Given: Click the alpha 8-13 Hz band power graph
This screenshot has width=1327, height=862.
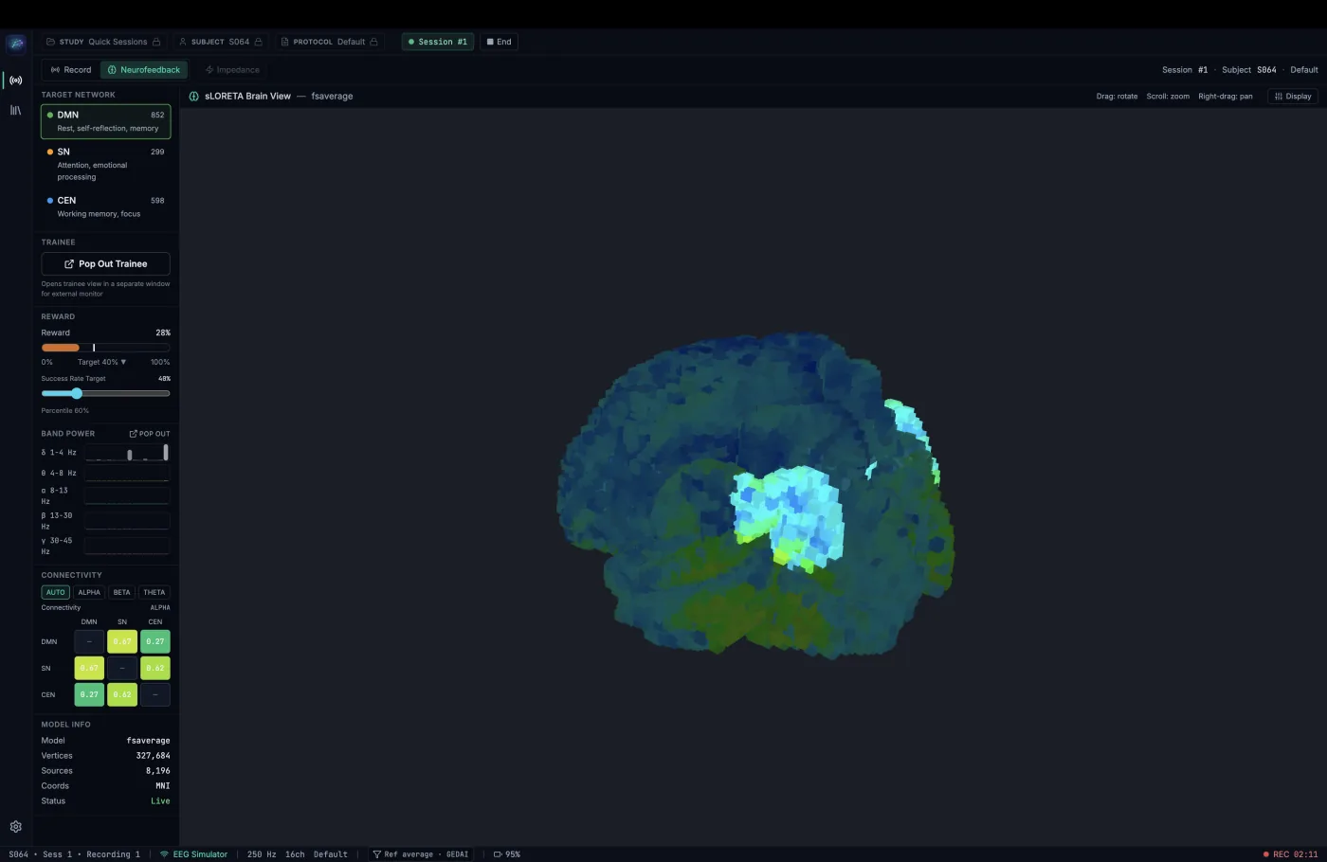Looking at the screenshot, I should pyautogui.click(x=127, y=495).
